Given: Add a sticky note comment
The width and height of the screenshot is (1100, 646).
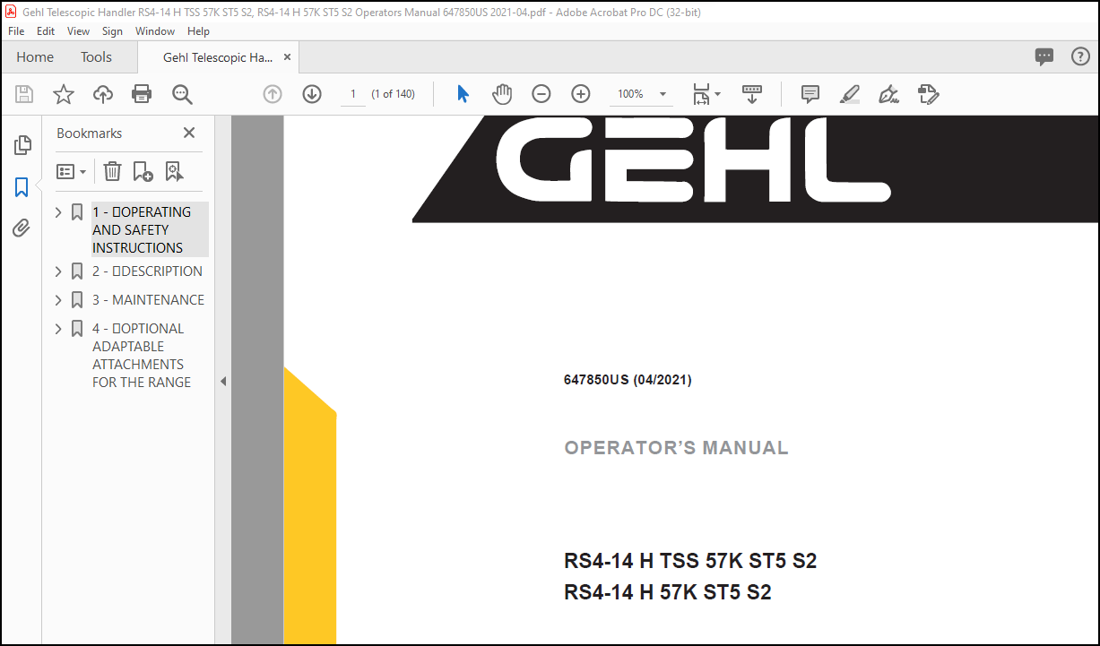Looking at the screenshot, I should 810,94.
